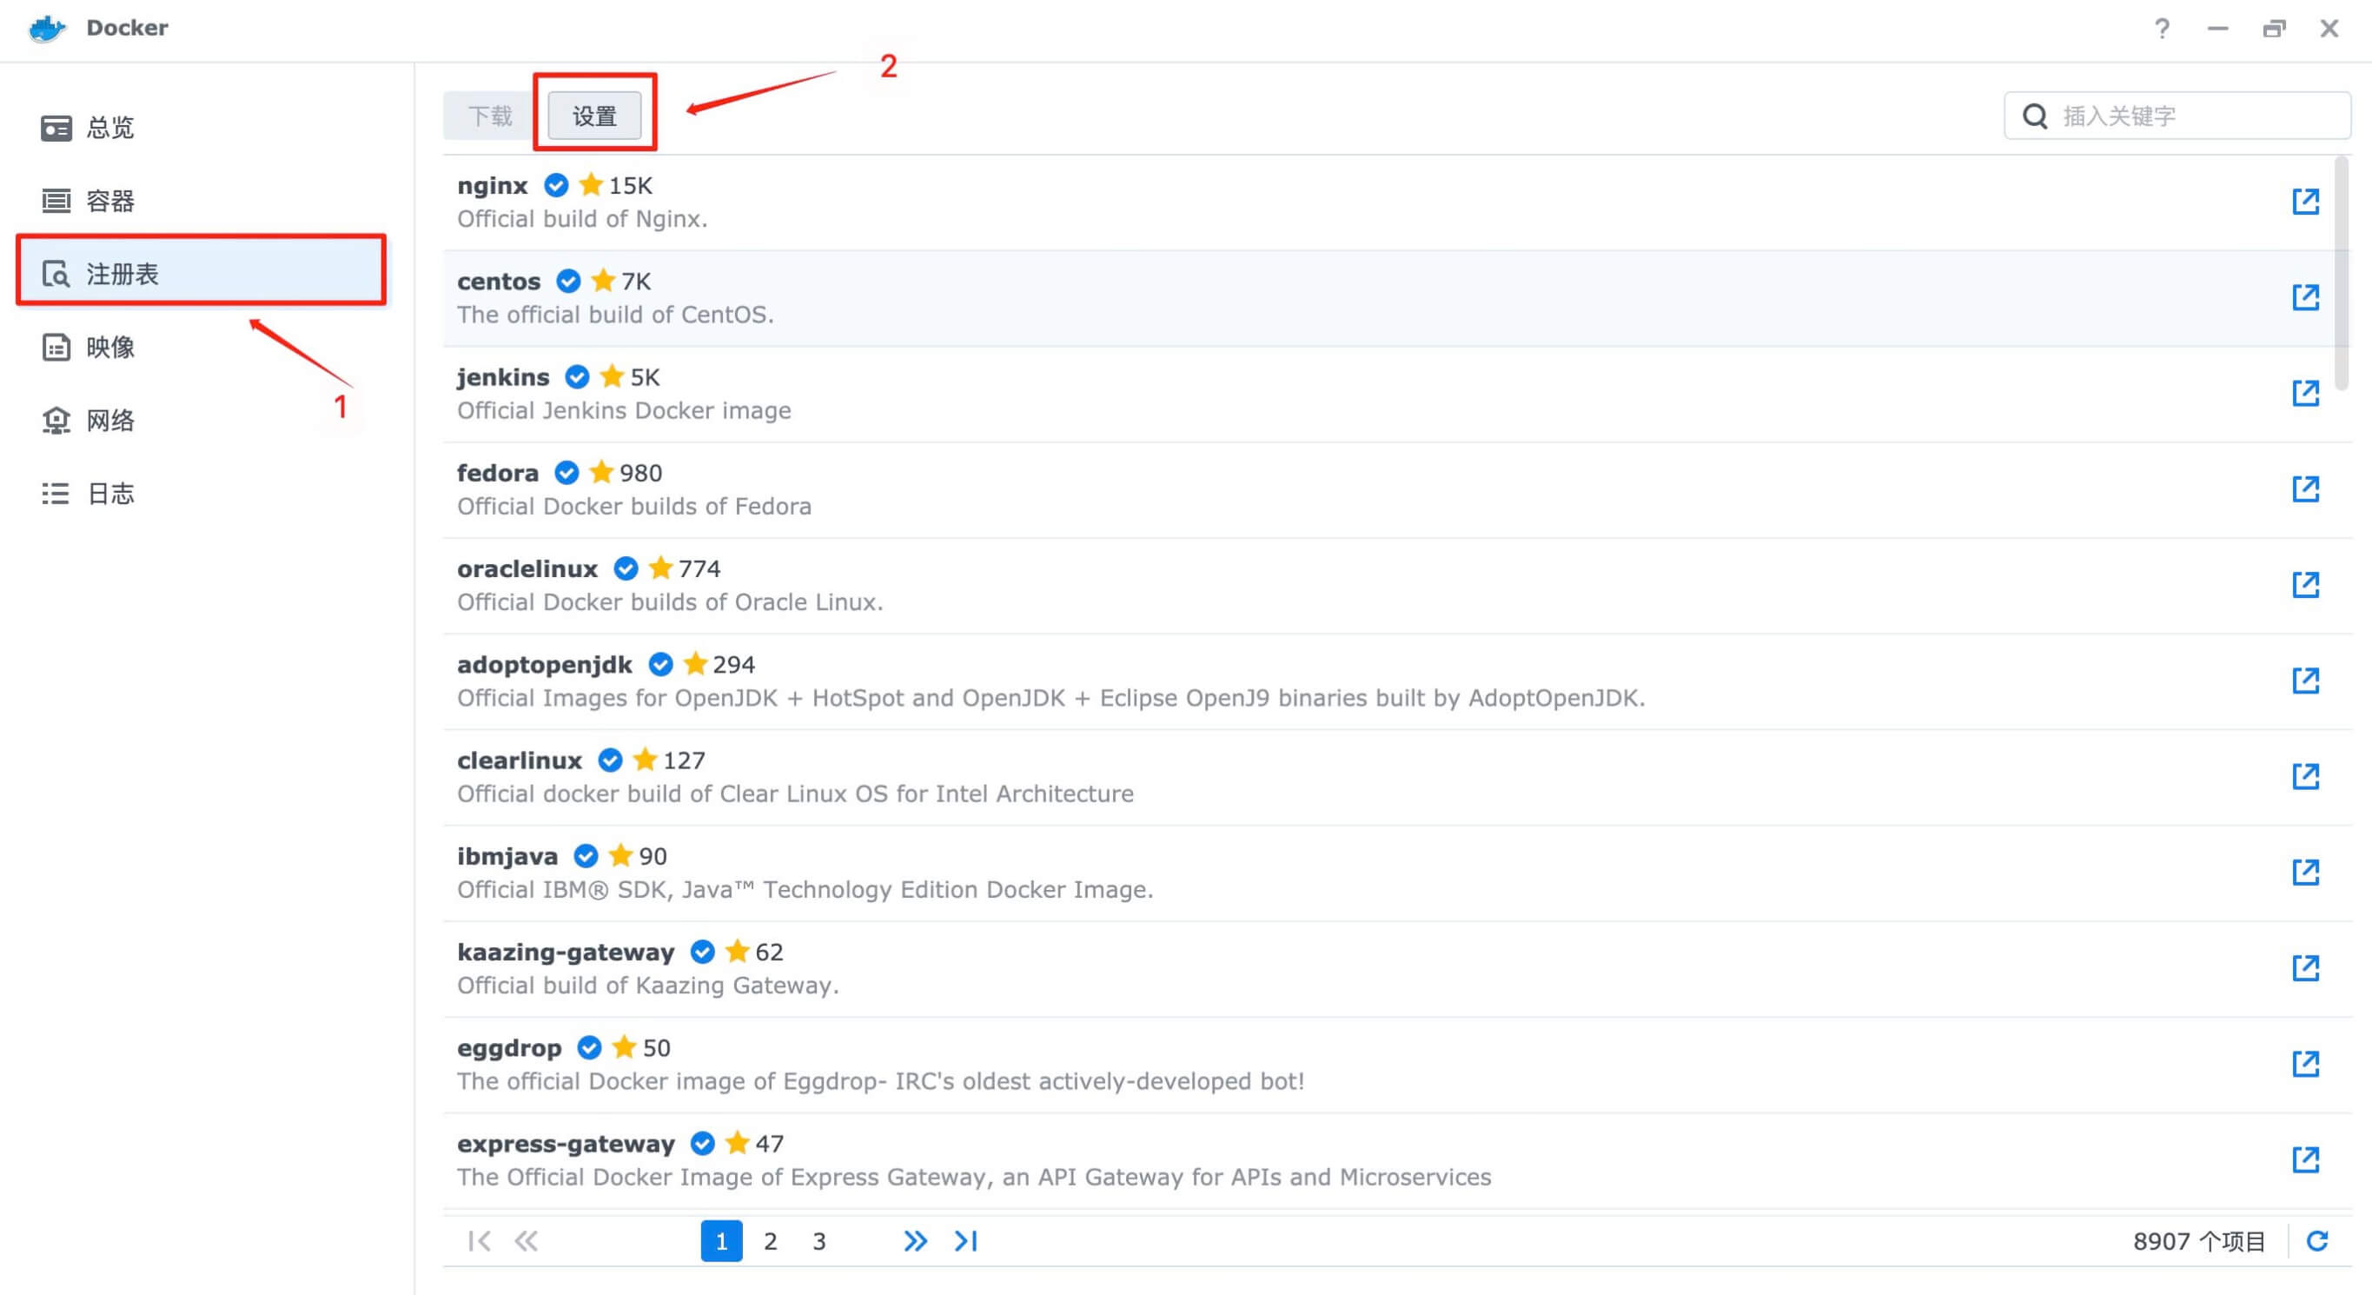Open external link for centos image

(x=2305, y=297)
